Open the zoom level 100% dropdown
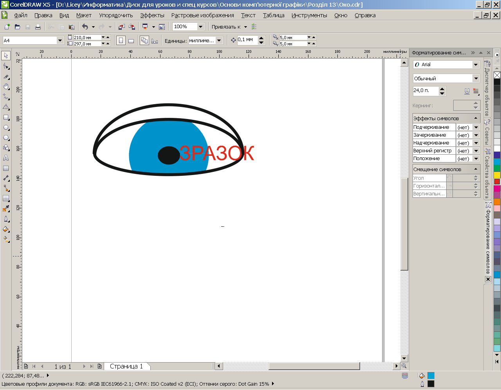This screenshot has width=501, height=390. (201, 27)
